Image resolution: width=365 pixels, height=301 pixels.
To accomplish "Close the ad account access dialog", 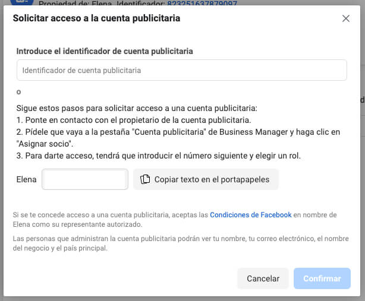I will click(345, 18).
